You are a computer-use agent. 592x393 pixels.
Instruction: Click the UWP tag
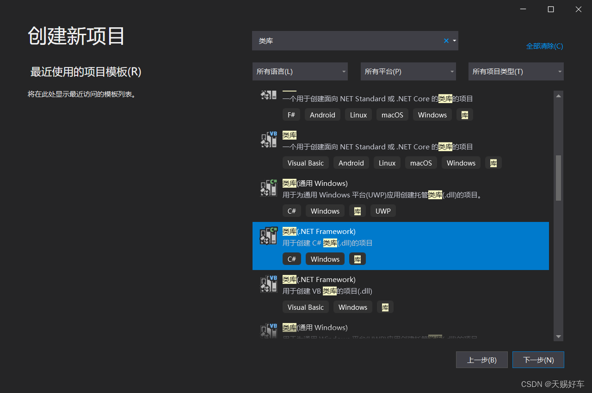point(383,211)
